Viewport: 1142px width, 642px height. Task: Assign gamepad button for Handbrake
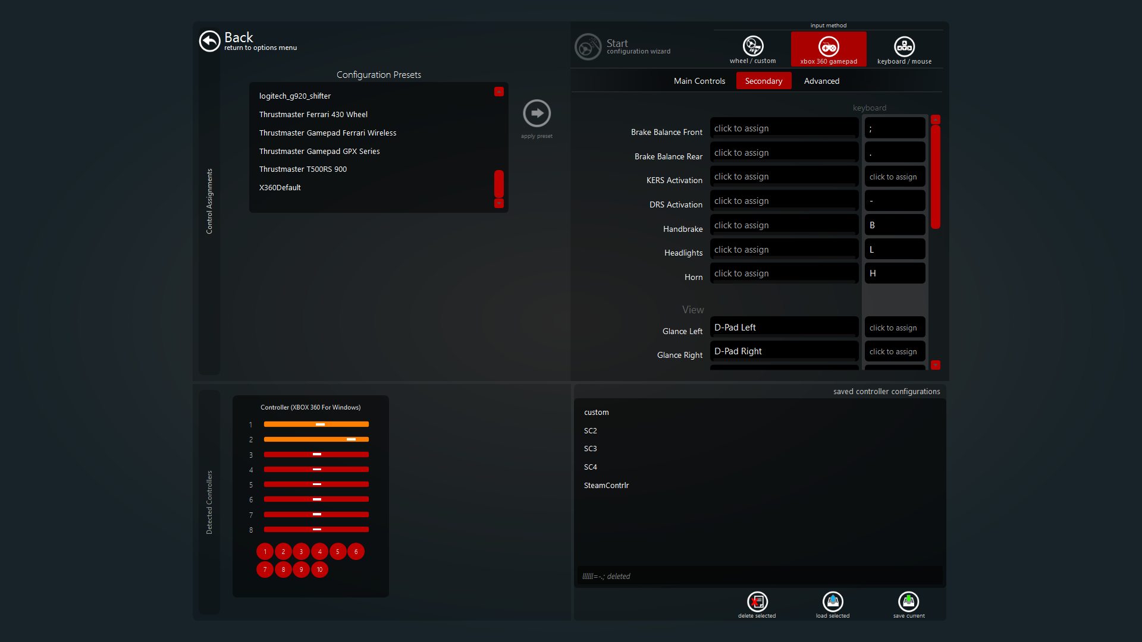click(x=783, y=225)
